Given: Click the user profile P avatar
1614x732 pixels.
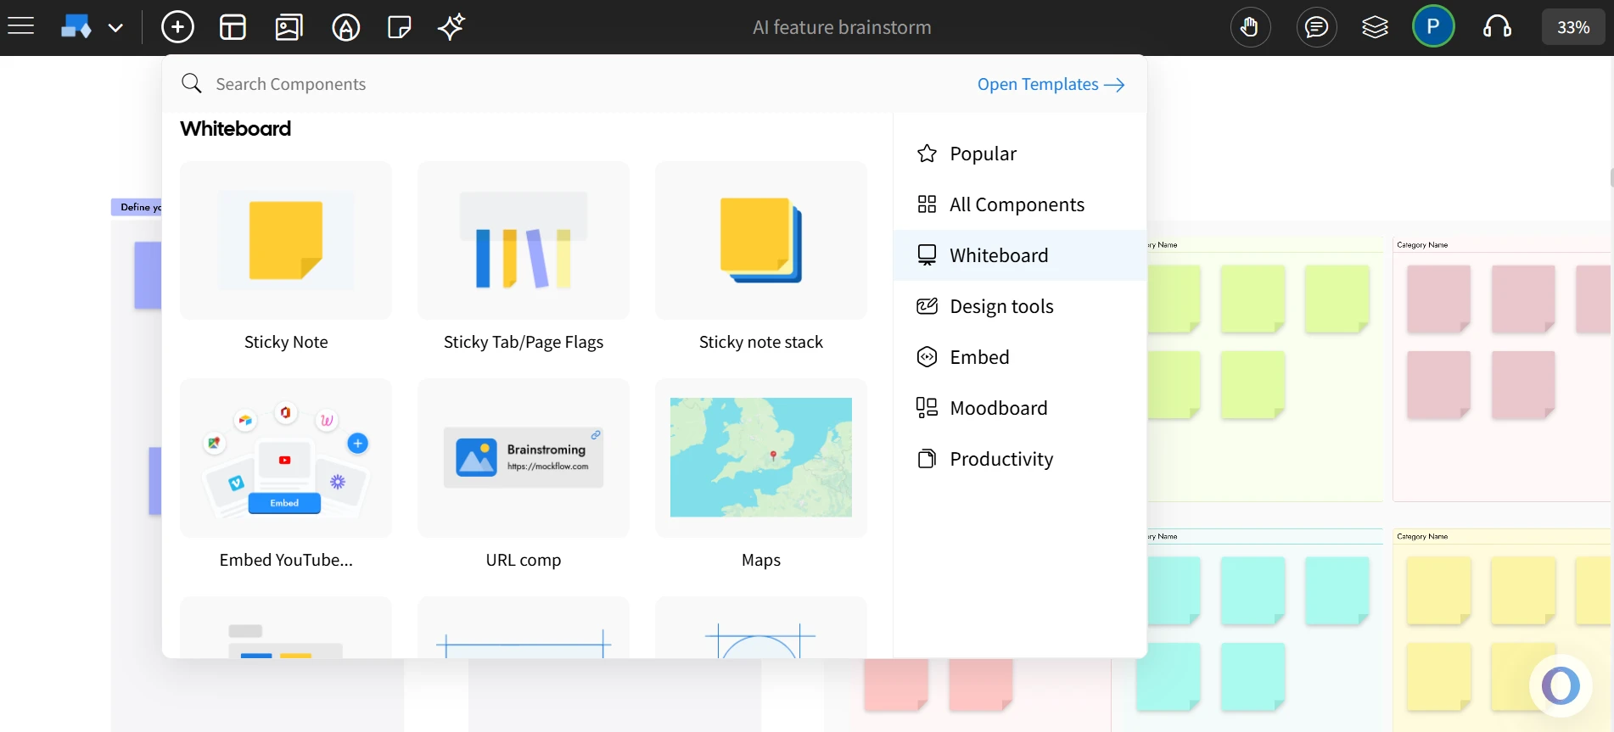Looking at the screenshot, I should (x=1432, y=27).
